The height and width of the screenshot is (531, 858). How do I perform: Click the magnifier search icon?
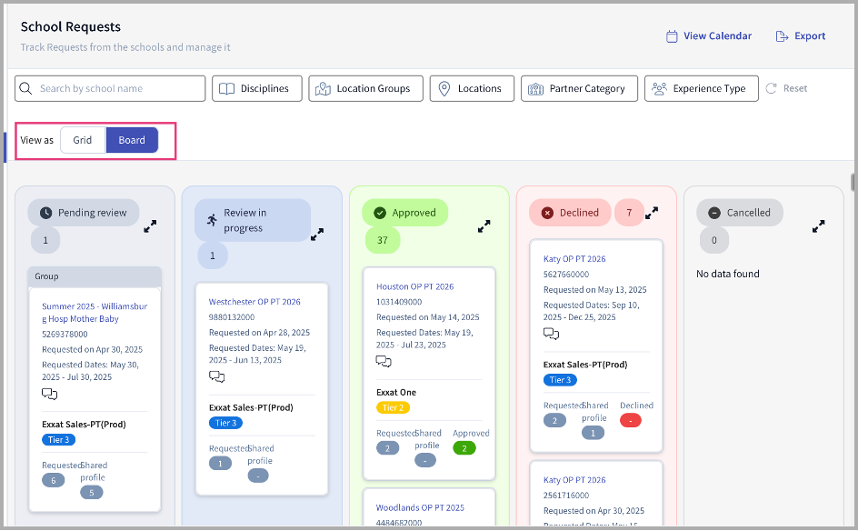pos(25,88)
